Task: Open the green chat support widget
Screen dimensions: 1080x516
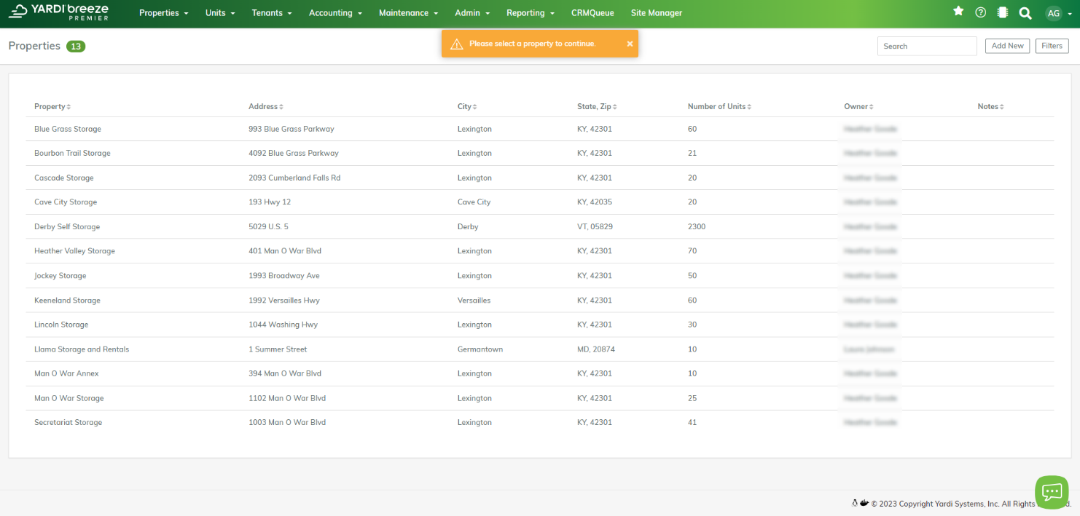Action: point(1052,492)
